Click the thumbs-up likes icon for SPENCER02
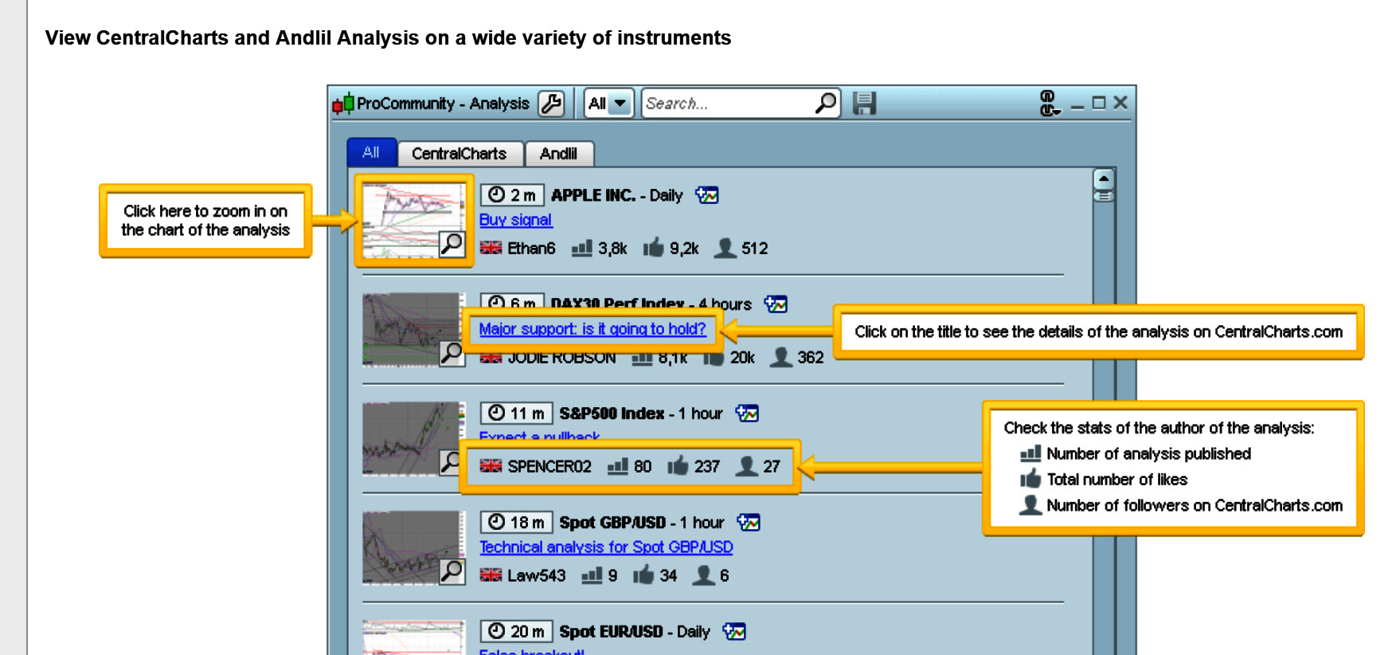1396x655 pixels. tap(678, 465)
